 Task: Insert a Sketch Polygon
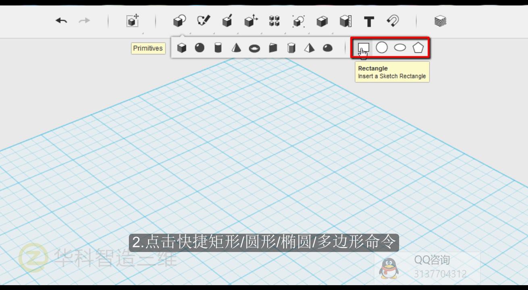[x=418, y=48]
